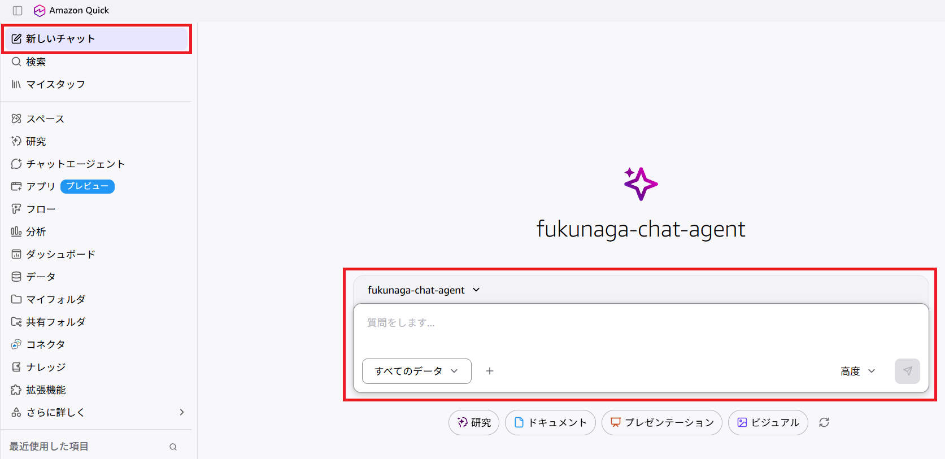Select the プレゼンテーション suggestion chip

tap(662, 422)
